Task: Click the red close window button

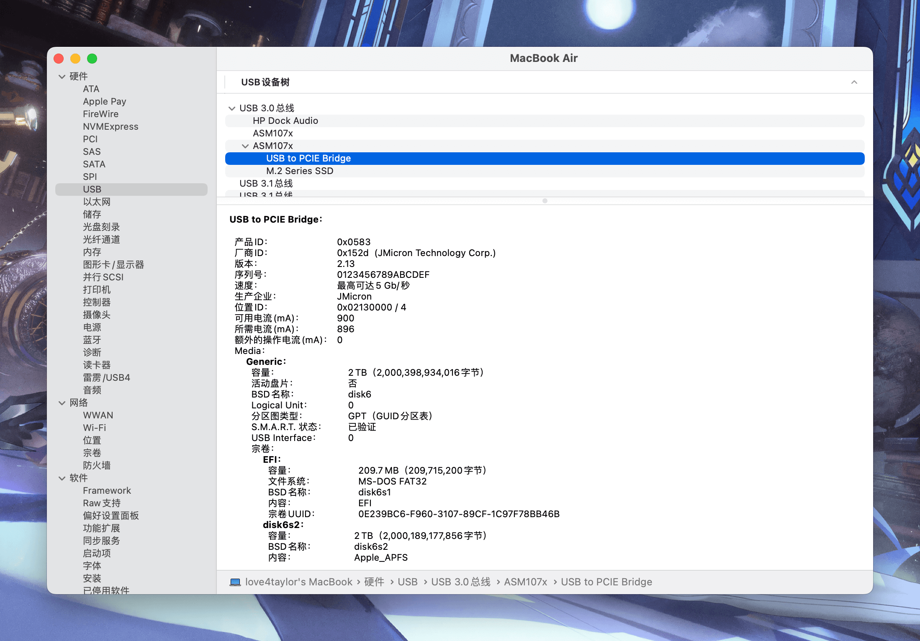Action: [x=59, y=59]
